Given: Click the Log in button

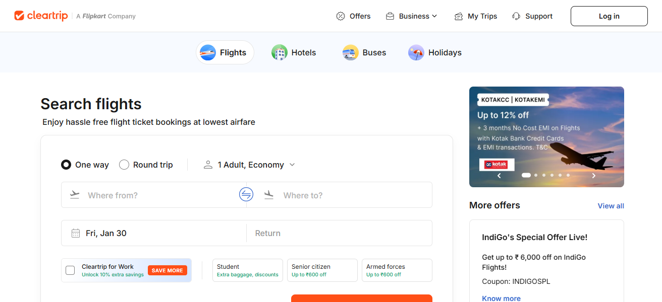Looking at the screenshot, I should (x=609, y=16).
